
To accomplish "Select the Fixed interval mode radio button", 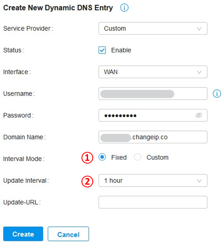I will (x=102, y=157).
